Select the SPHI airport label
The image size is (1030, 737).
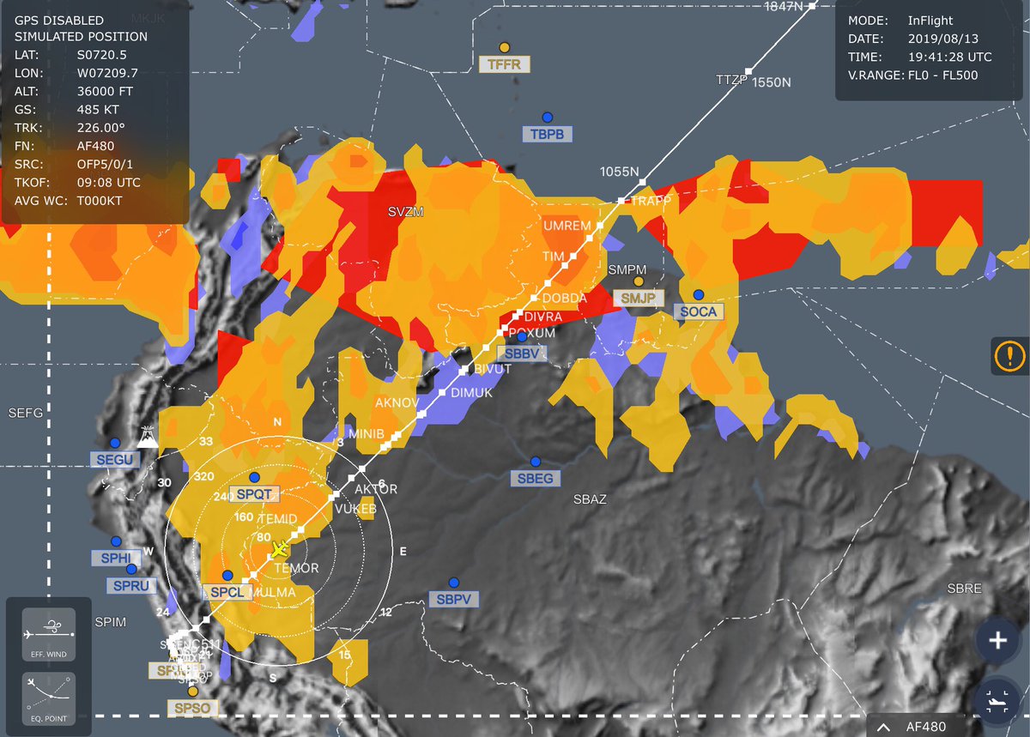[x=114, y=559]
